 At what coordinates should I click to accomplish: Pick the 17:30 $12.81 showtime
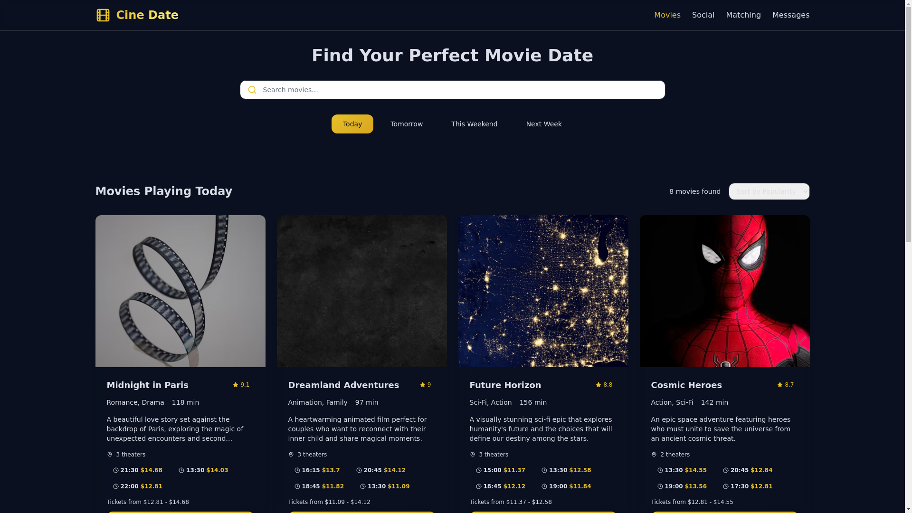(x=748, y=486)
